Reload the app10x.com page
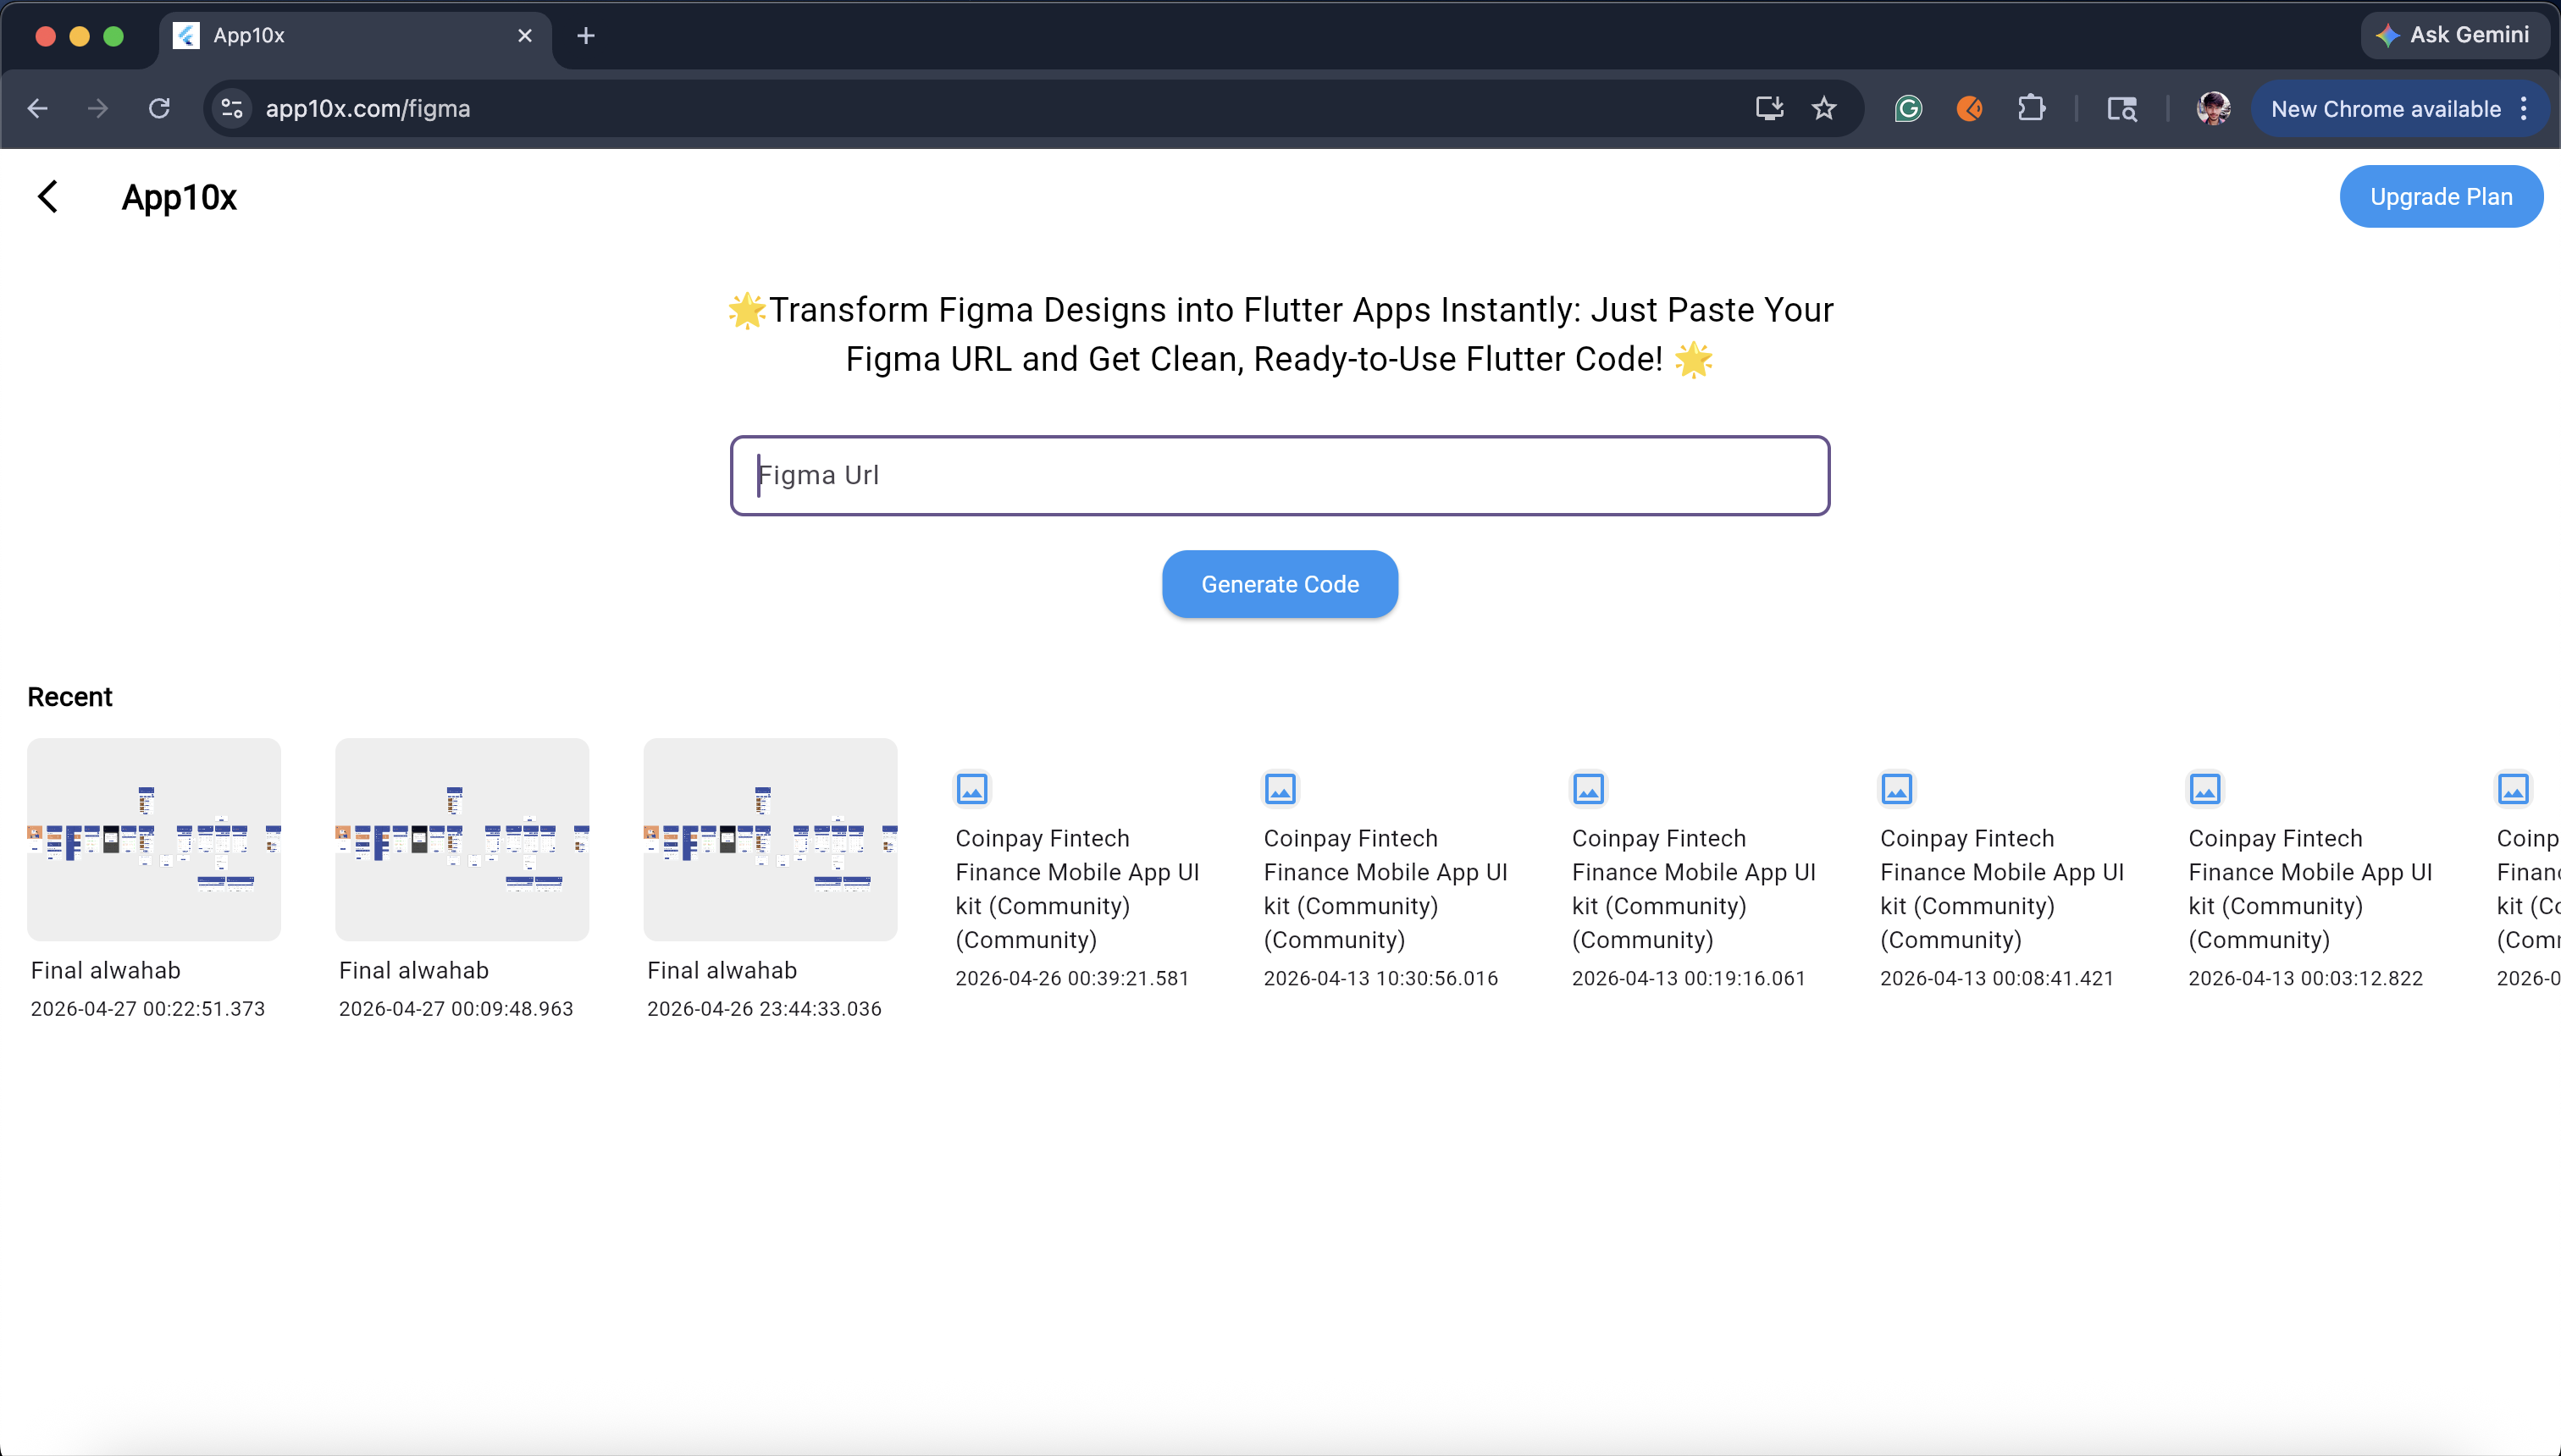 tap(159, 108)
